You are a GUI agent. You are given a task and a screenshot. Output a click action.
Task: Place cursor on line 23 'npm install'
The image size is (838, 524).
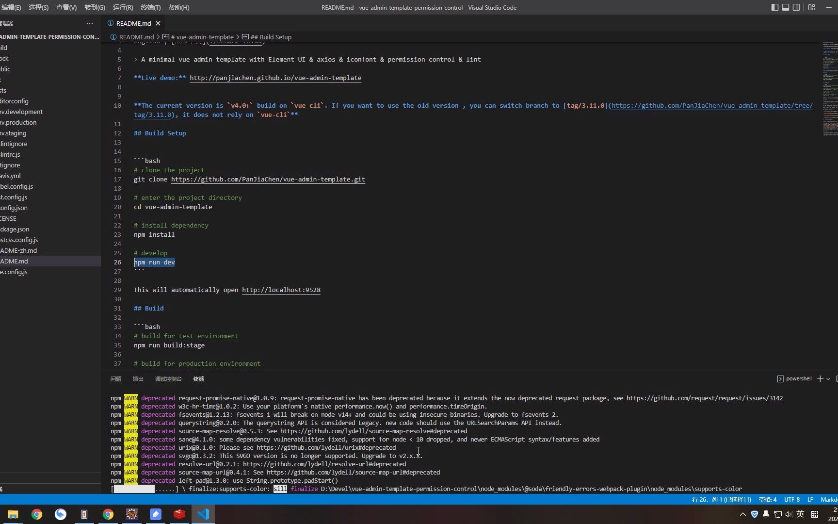154,234
